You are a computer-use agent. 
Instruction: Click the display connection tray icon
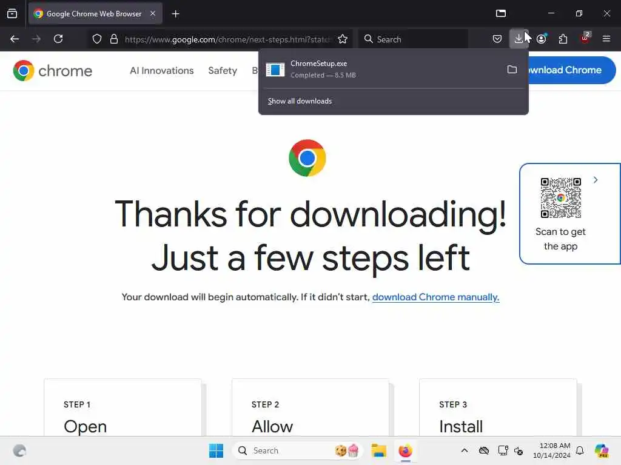click(x=503, y=450)
